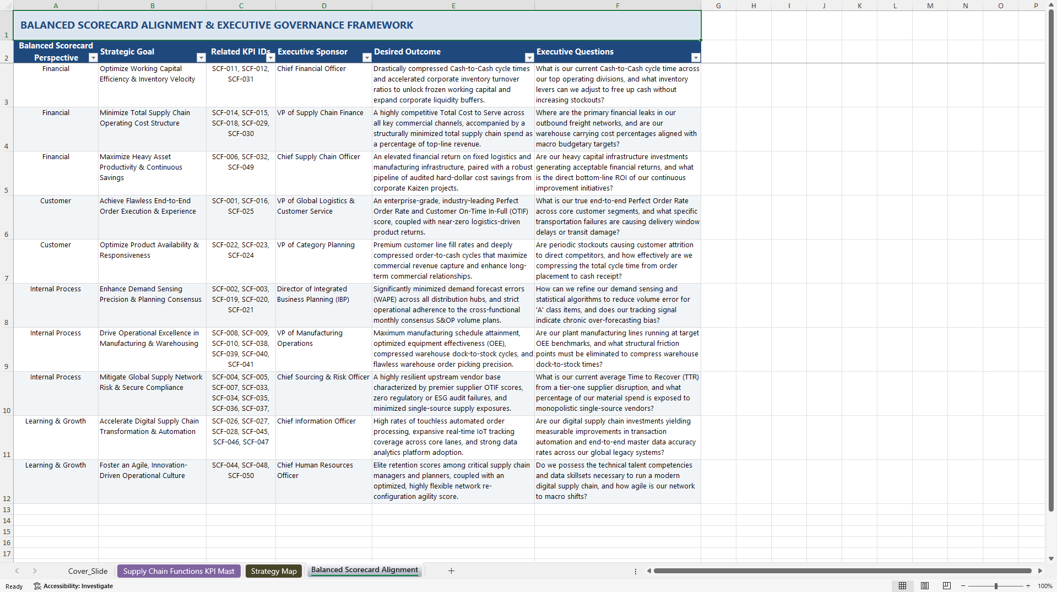Viewport: 1057px width, 592px height.
Task: Select 'VP of Category Planning' cell
Action: point(324,261)
